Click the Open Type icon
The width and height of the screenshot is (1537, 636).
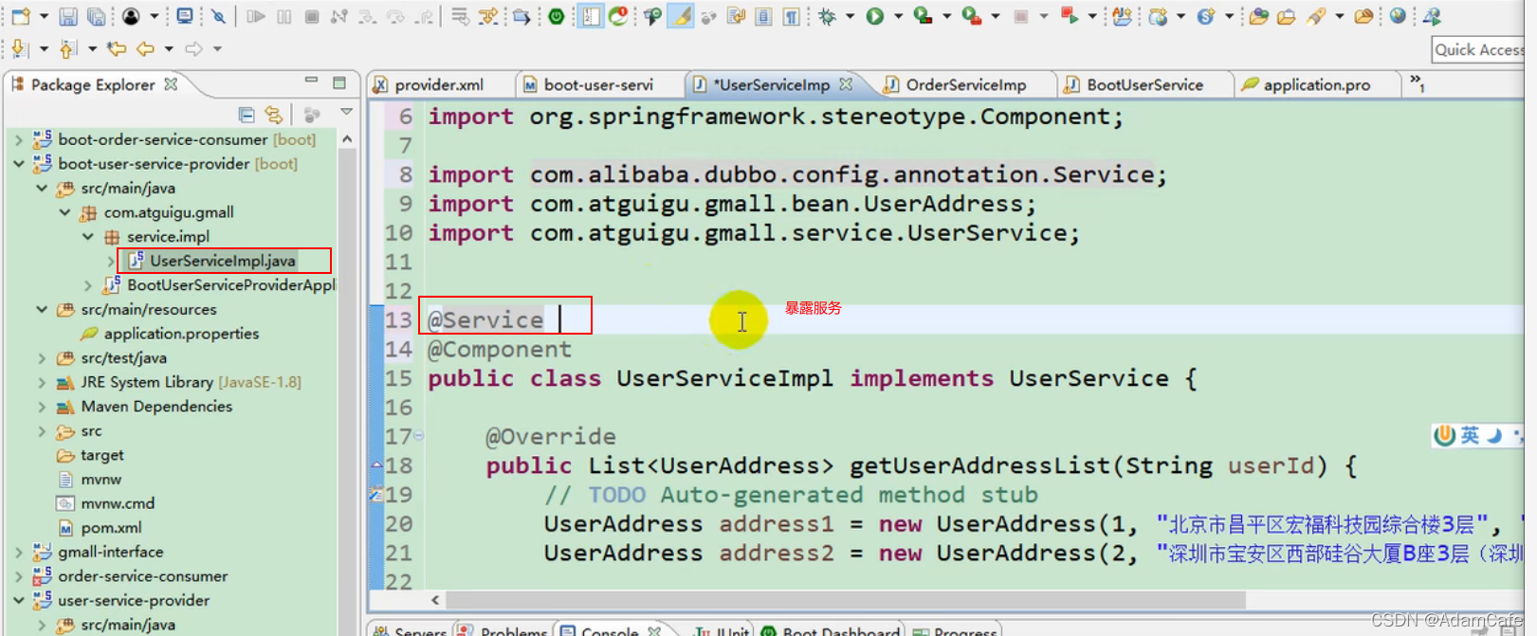coord(1258,16)
